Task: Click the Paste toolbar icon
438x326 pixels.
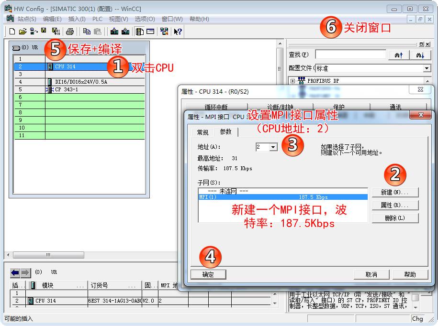Action: (98, 31)
